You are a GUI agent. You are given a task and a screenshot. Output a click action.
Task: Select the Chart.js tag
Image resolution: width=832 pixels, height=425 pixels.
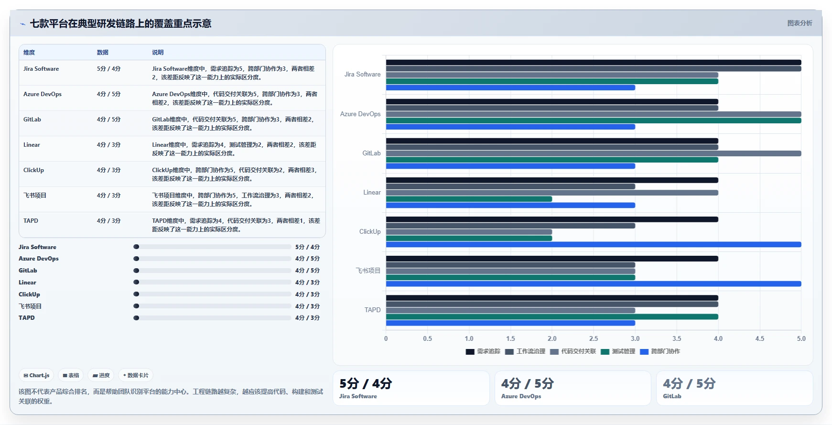point(37,375)
